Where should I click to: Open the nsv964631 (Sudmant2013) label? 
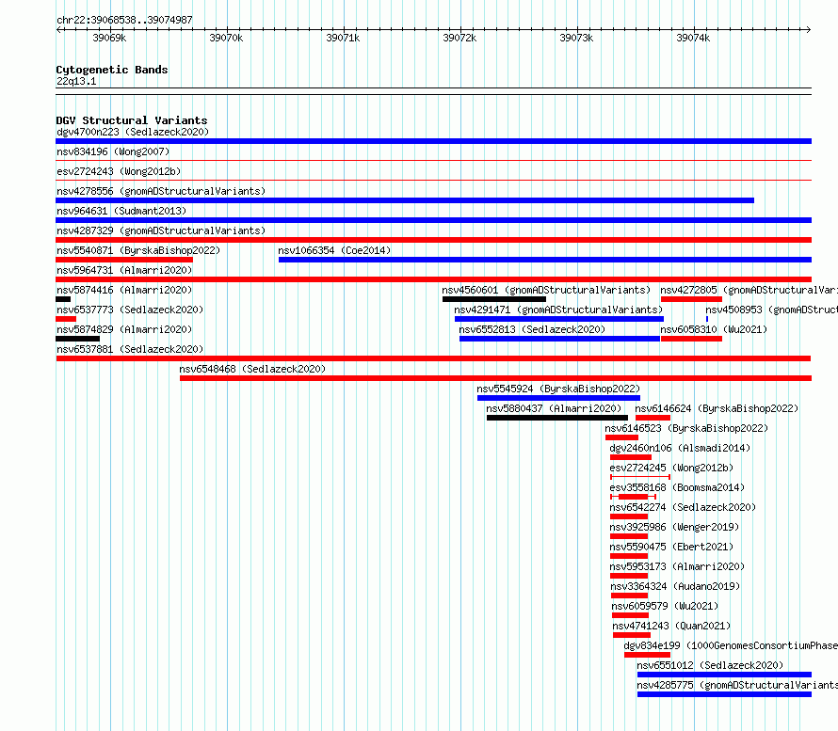pyautogui.click(x=121, y=211)
